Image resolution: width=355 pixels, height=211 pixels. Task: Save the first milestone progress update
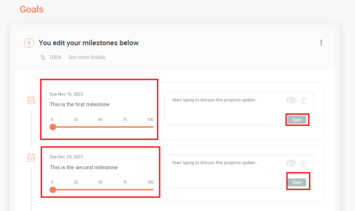(x=297, y=119)
